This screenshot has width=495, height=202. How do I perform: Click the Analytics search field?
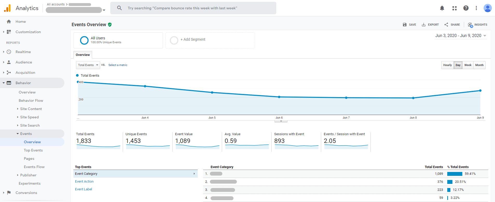coord(193,8)
